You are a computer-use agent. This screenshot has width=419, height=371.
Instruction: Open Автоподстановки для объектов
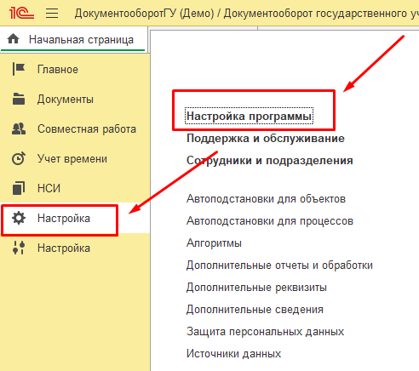[266, 199]
